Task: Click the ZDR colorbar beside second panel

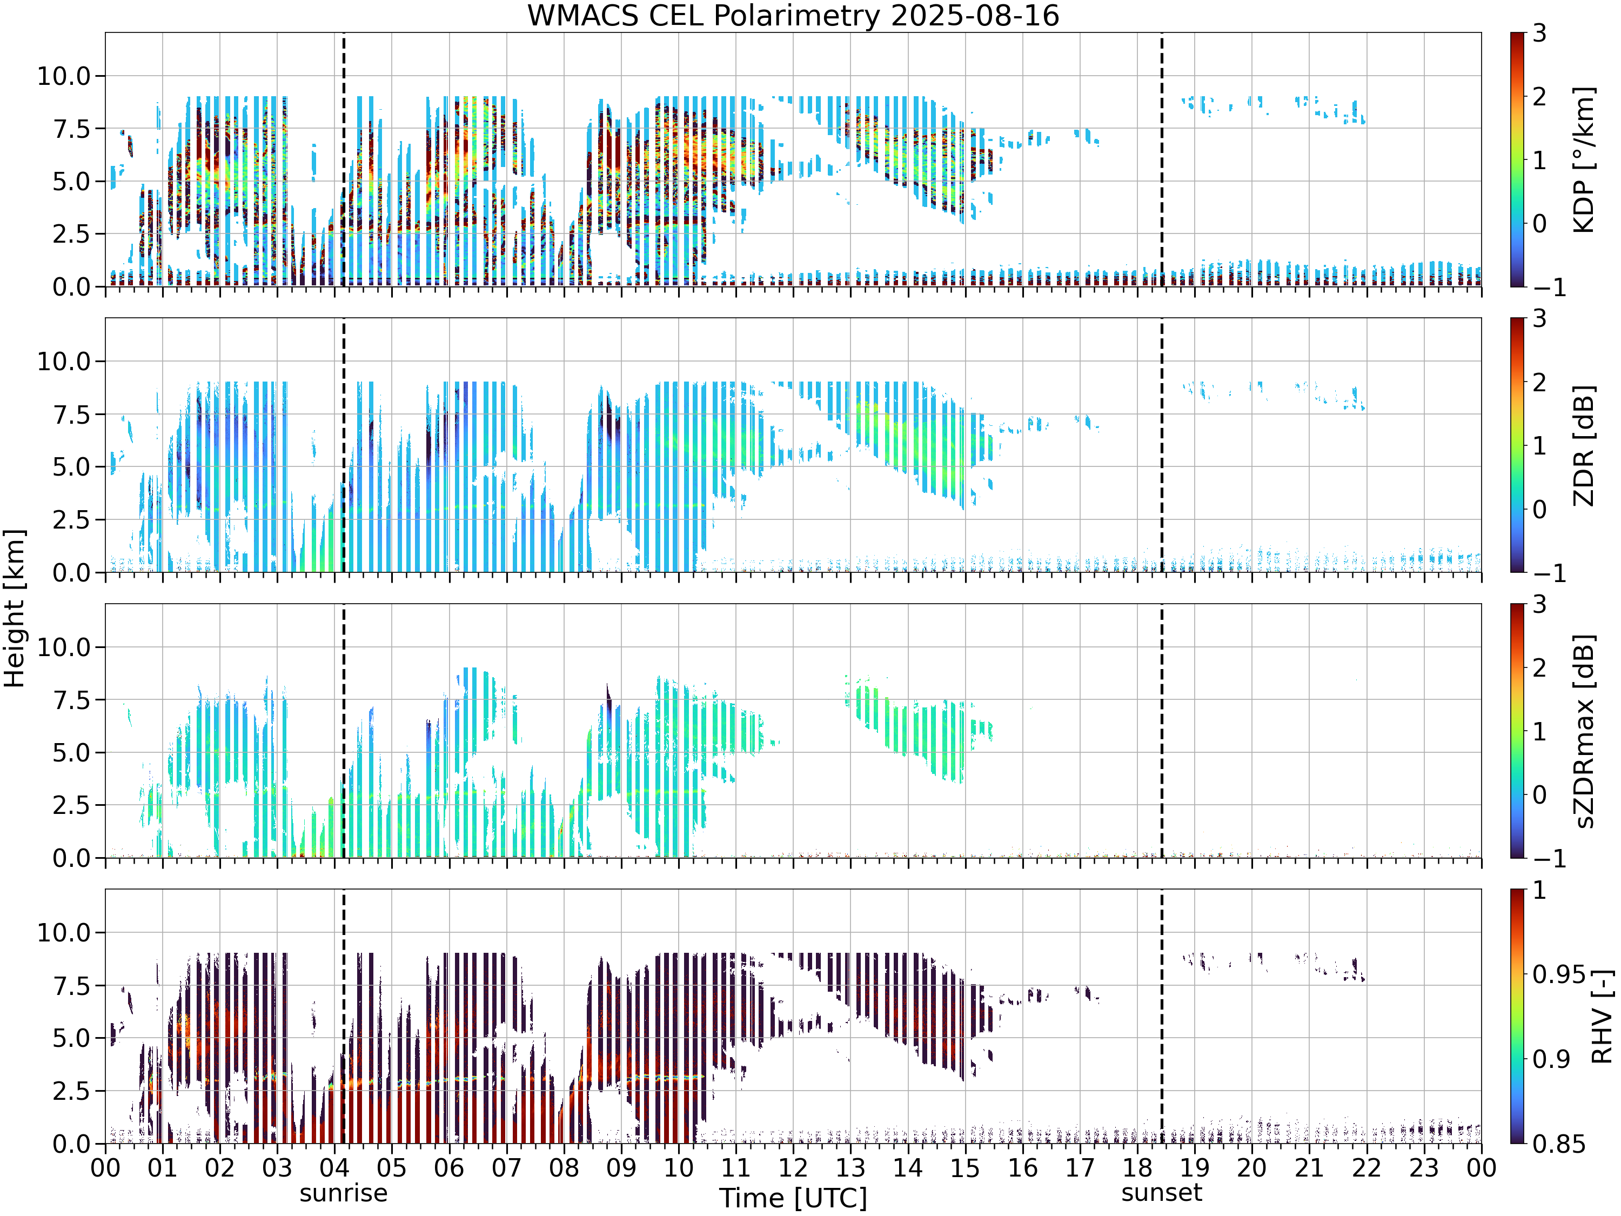Action: coord(1518,445)
